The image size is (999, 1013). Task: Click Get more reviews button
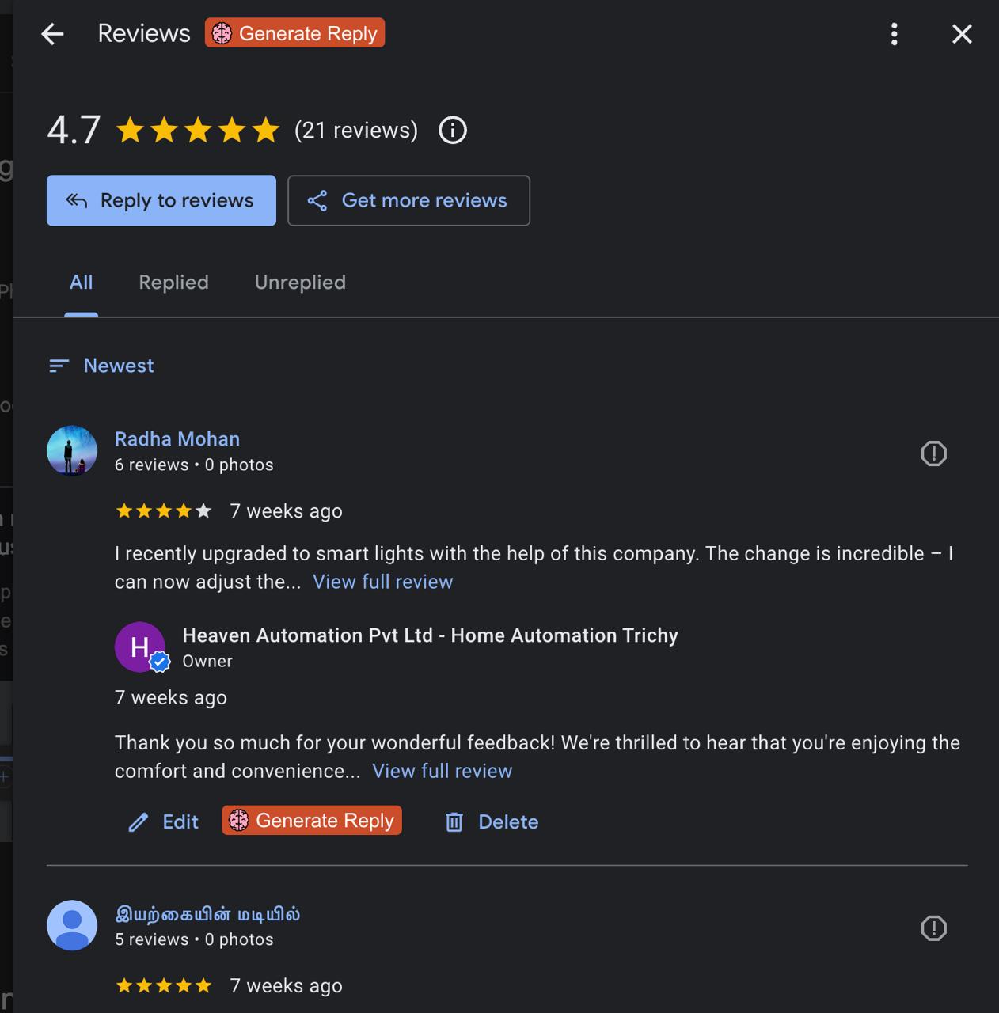(408, 200)
